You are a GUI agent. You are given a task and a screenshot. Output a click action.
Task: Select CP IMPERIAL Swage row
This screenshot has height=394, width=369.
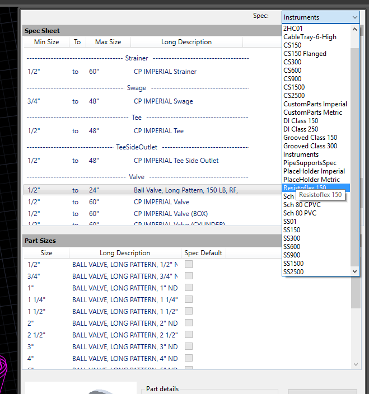point(152,101)
